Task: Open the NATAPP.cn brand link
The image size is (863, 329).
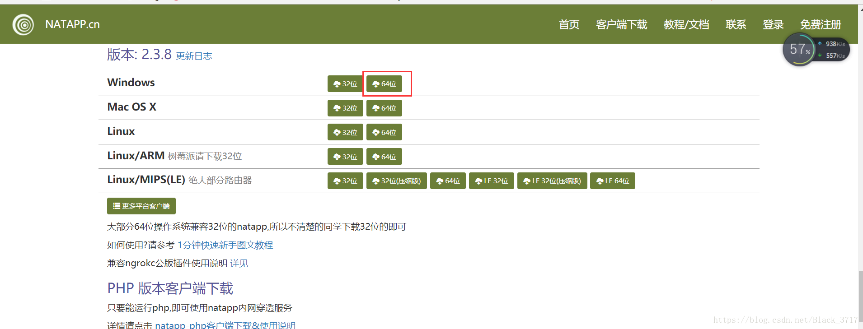Action: [x=72, y=24]
